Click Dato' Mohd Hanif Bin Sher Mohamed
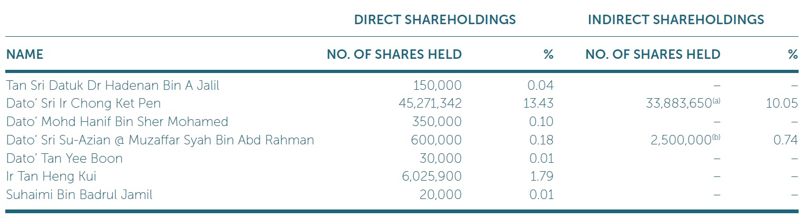Viewport: 807px width, 220px height. tap(117, 122)
